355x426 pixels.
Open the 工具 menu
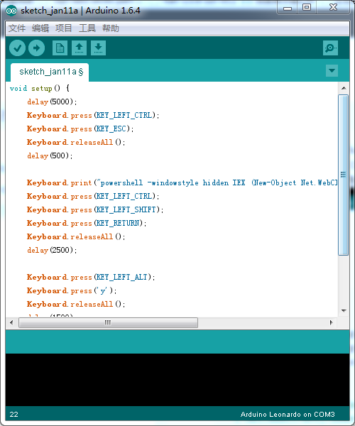click(87, 28)
